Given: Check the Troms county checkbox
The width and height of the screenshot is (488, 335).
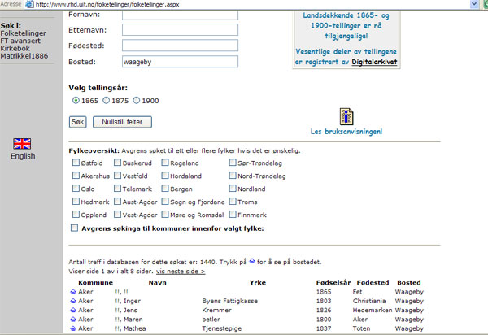Looking at the screenshot, I should (233, 202).
